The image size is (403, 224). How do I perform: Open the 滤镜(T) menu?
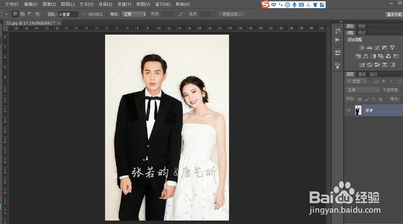tap(124, 4)
